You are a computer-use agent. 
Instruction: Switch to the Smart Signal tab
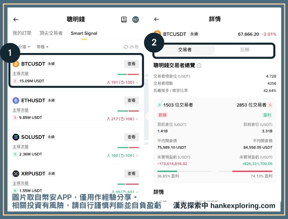84,33
